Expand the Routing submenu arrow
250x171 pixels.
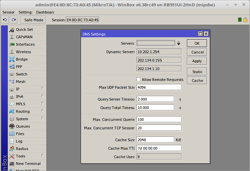tap(42, 111)
